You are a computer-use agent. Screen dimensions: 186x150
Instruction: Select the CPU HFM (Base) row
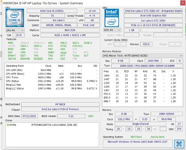52,74
